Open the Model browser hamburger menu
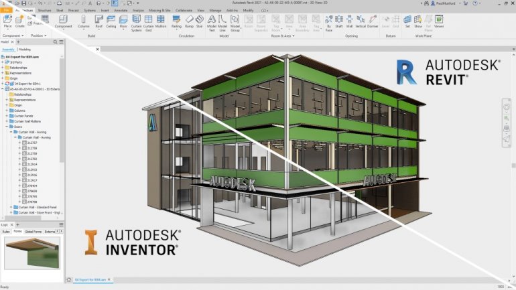516x290 pixels. 61,42
